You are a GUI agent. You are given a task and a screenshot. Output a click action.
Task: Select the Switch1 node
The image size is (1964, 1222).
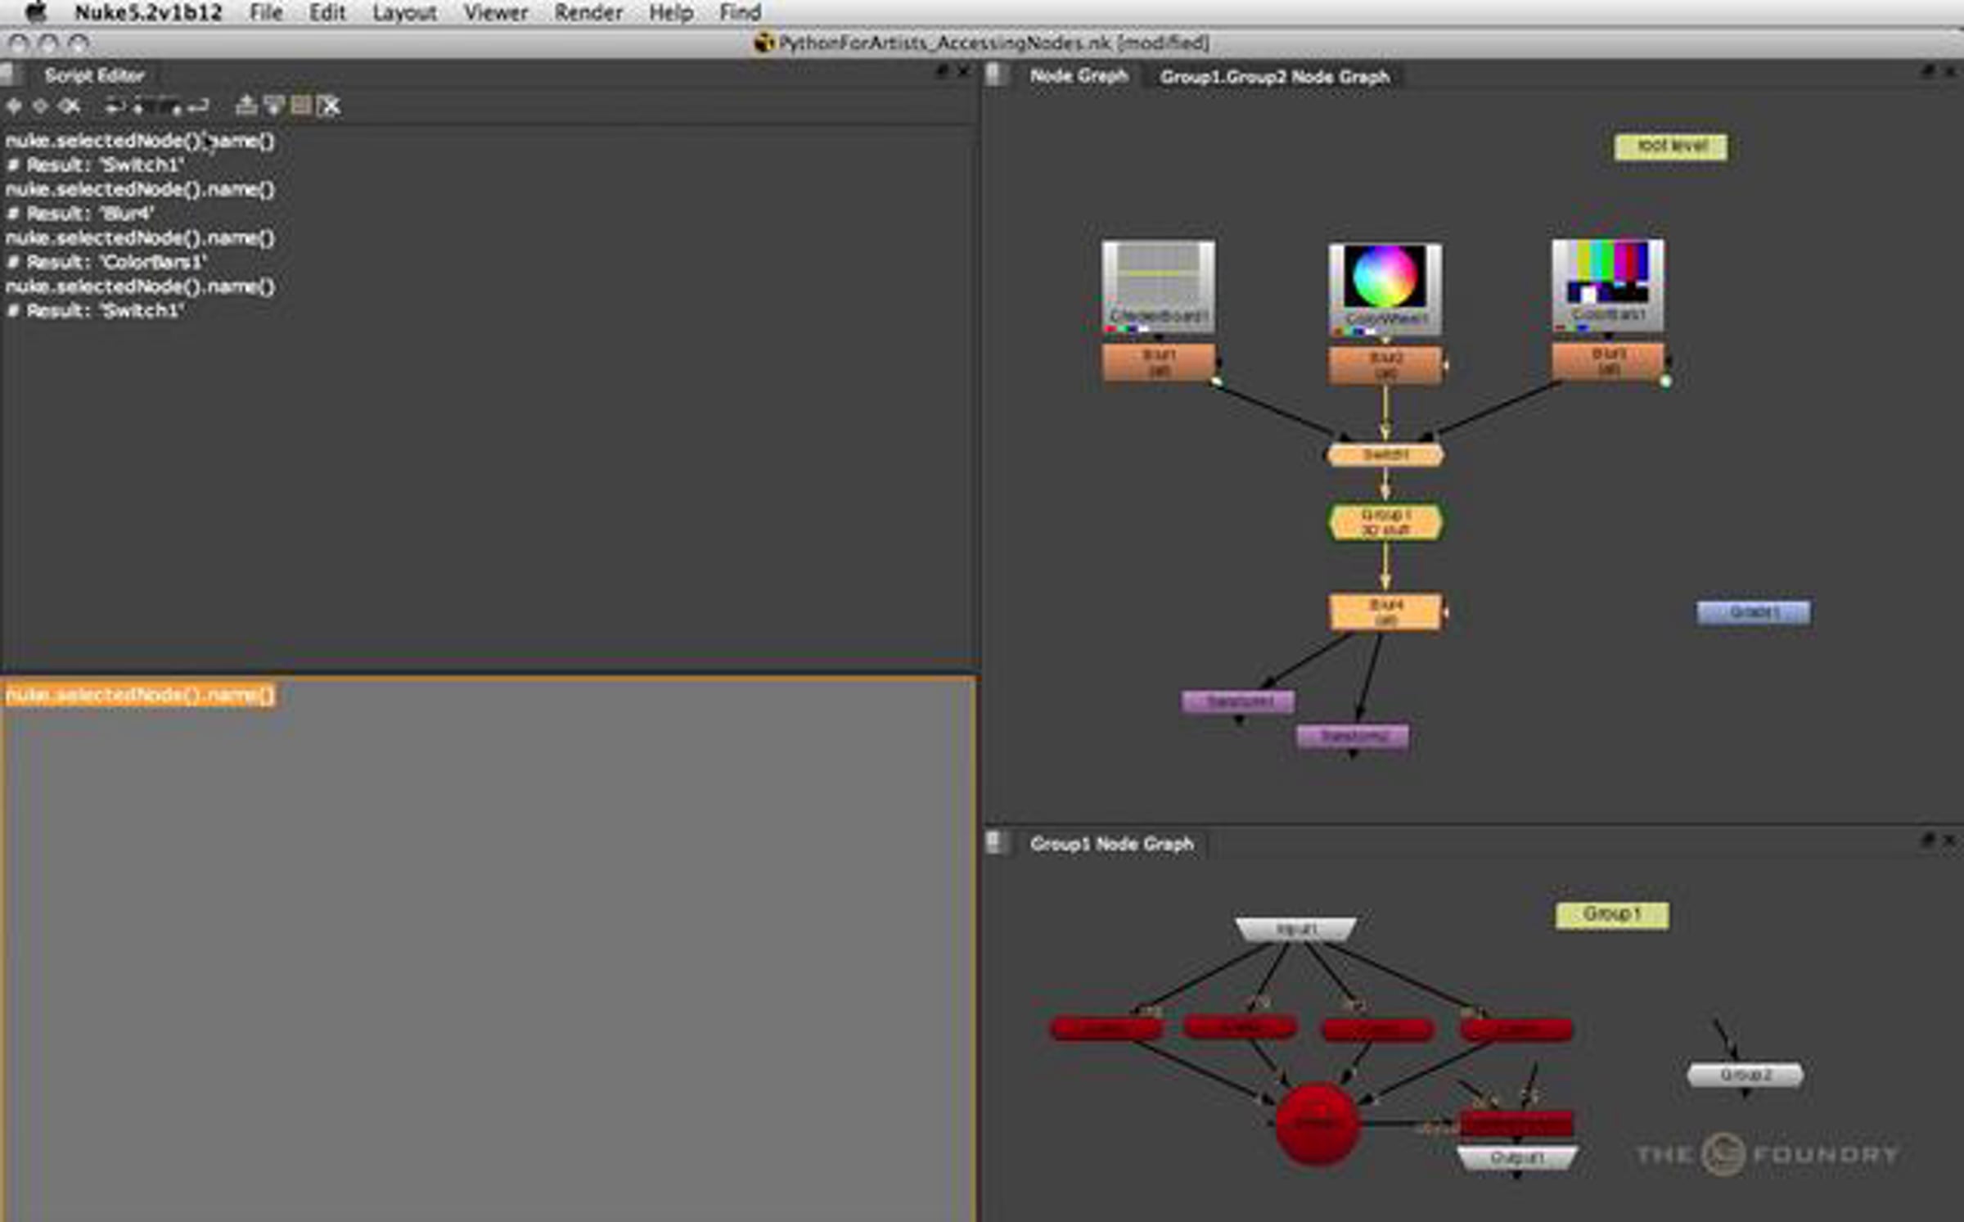click(x=1385, y=455)
